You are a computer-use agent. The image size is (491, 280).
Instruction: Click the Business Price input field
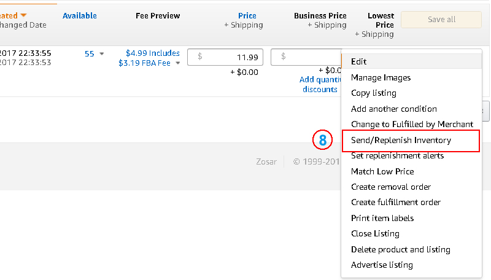pyautogui.click(x=306, y=56)
